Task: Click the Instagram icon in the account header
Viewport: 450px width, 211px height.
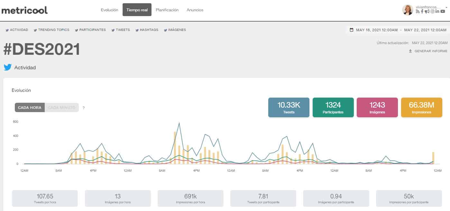Action: pos(433,12)
